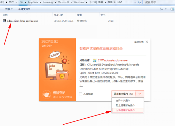Screen dimensions: 175x126
Task: Open the 误报反馈 feedback link
Action: click(139, 42)
